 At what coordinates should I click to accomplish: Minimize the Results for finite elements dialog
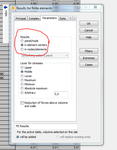point(79,7)
